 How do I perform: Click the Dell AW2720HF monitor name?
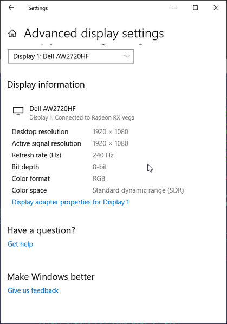(53, 109)
